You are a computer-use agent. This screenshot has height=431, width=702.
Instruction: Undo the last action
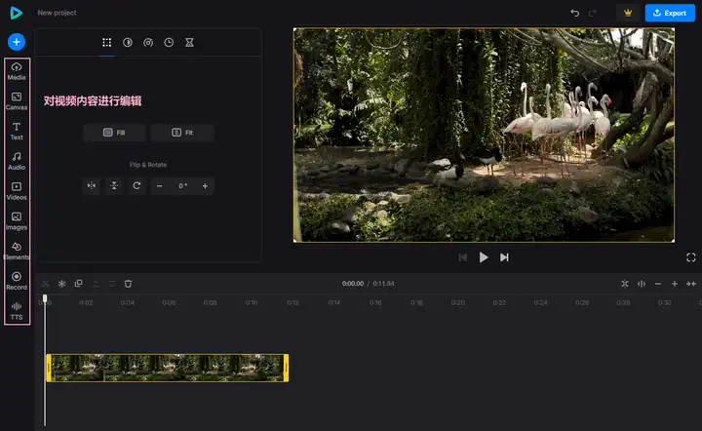(x=575, y=13)
